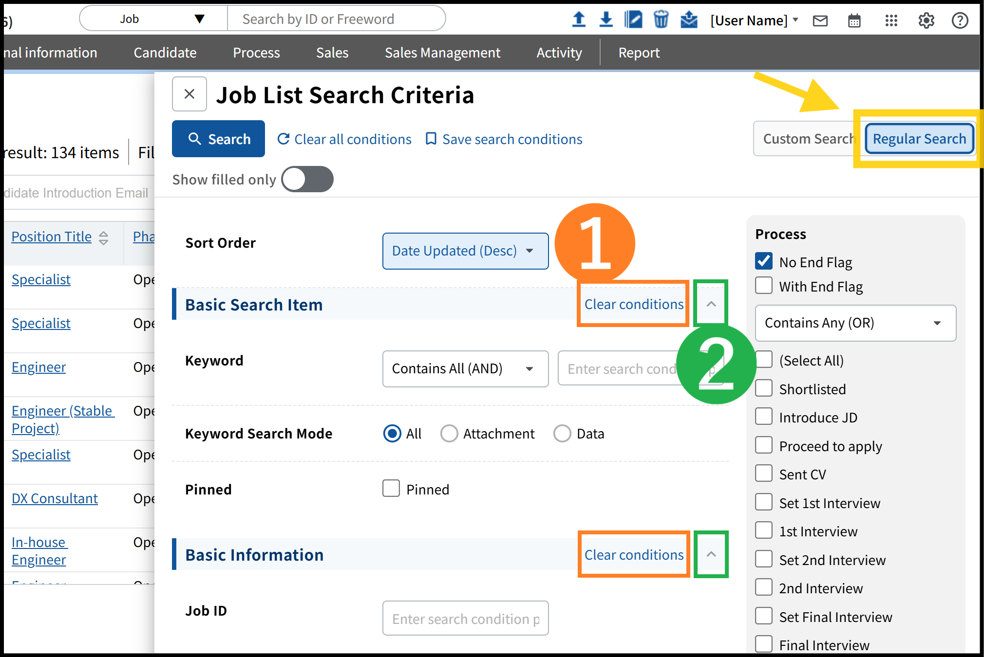Open the mail envelope icon
This screenshot has width=984, height=657.
820,20
